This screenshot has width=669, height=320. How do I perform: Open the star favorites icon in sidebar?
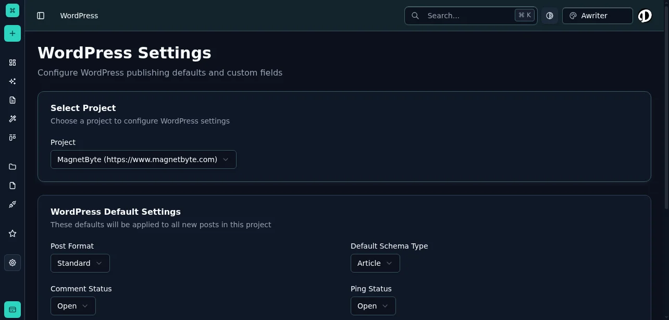tap(13, 233)
